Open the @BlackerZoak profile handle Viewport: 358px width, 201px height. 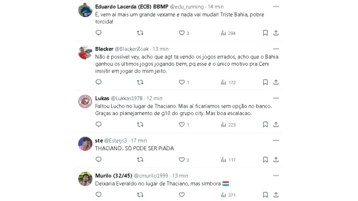pyautogui.click(x=132, y=49)
